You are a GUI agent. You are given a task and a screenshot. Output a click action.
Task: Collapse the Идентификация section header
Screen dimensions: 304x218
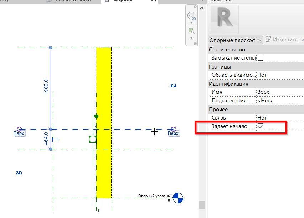[x=256, y=83]
